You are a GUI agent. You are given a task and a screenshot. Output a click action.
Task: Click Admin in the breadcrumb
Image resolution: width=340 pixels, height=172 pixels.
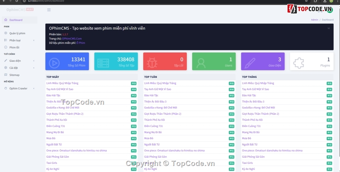[315, 20]
